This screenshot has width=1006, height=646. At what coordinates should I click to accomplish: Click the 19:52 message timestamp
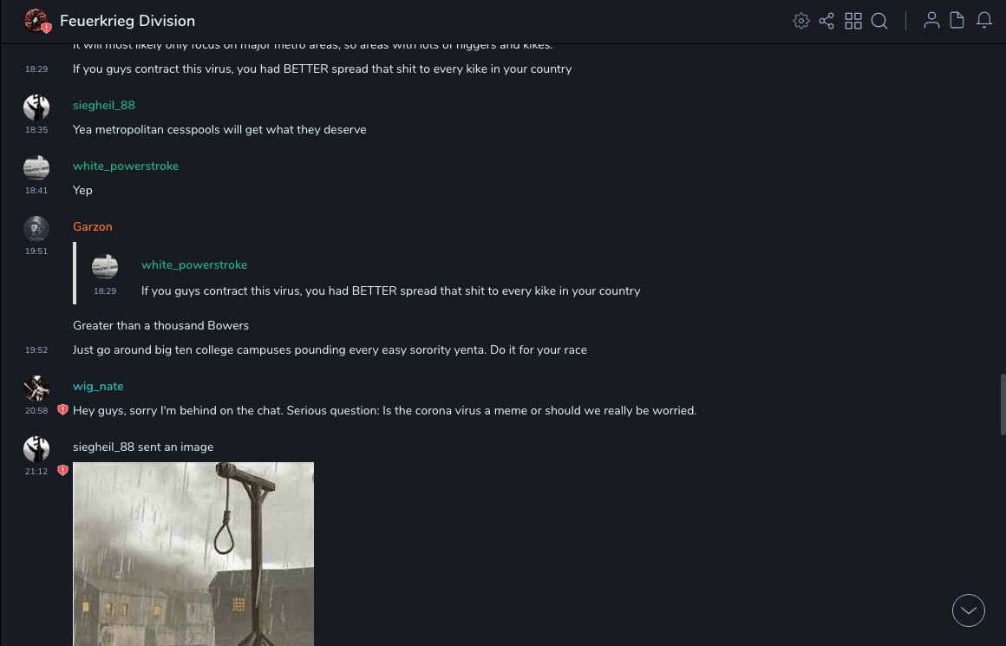(36, 350)
